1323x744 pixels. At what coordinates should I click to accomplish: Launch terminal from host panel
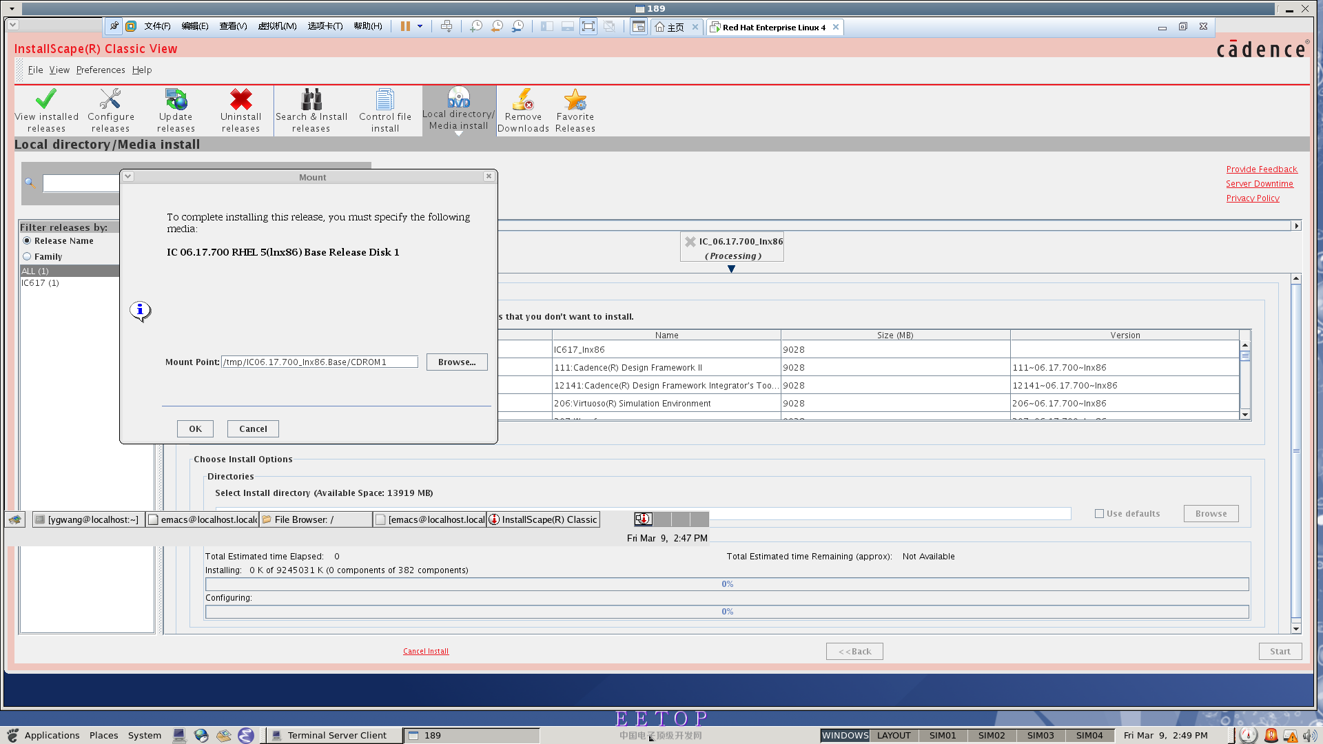pos(179,735)
